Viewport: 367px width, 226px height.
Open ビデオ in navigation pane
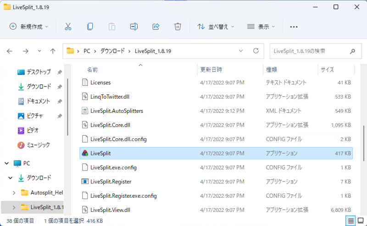pyautogui.click(x=28, y=130)
